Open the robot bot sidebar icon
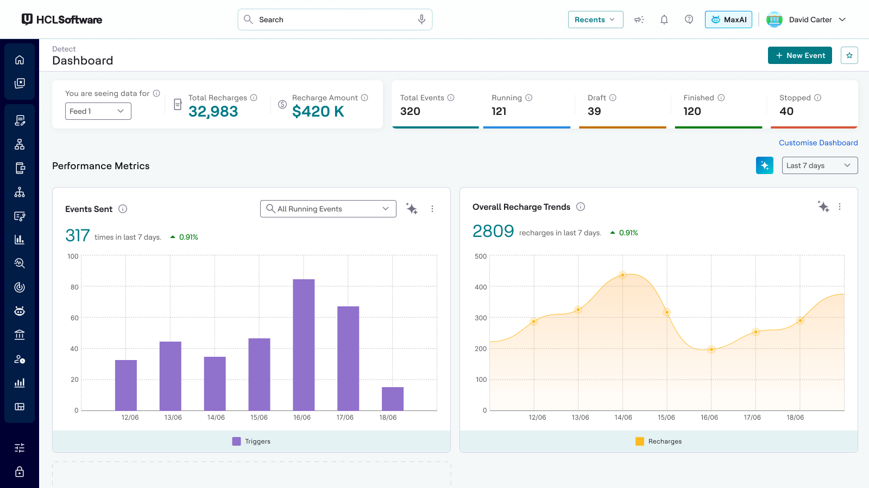The height and width of the screenshot is (488, 869). coord(20,311)
